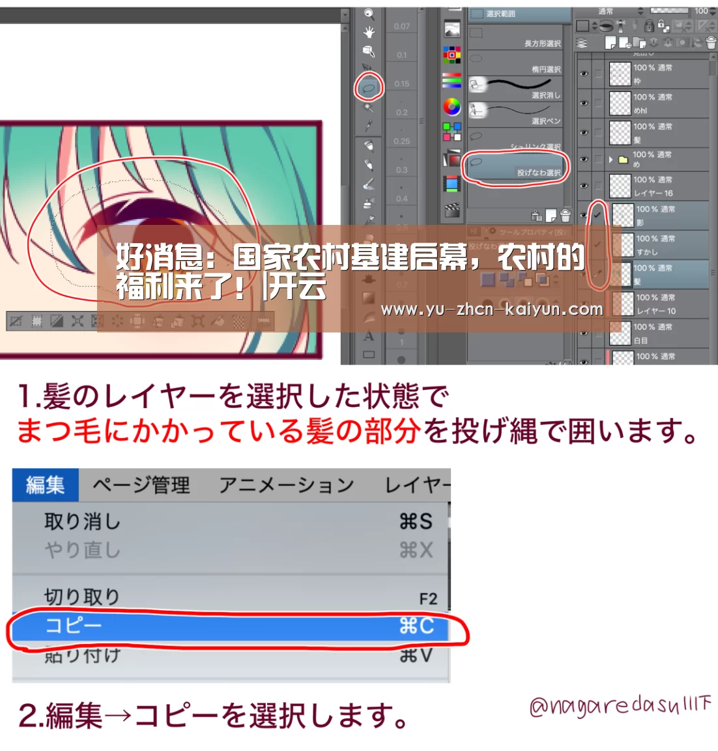
Task: Select 選択消し sub tool
Action: tap(516, 89)
